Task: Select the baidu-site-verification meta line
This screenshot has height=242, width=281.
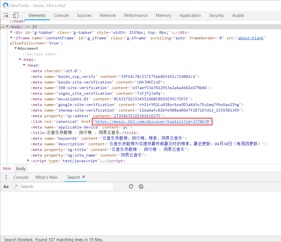Action: point(98,82)
